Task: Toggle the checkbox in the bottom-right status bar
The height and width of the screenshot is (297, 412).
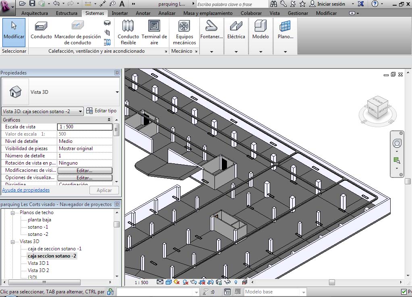Action: pyautogui.click(x=404, y=292)
